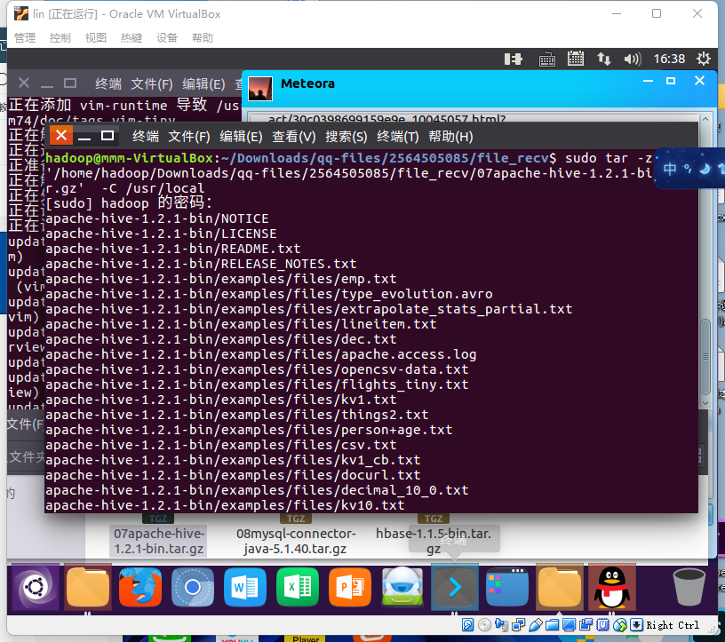Image resolution: width=725 pixels, height=642 pixels.
Task: Click the Meteora window scrollbar thumb
Action: [x=705, y=356]
